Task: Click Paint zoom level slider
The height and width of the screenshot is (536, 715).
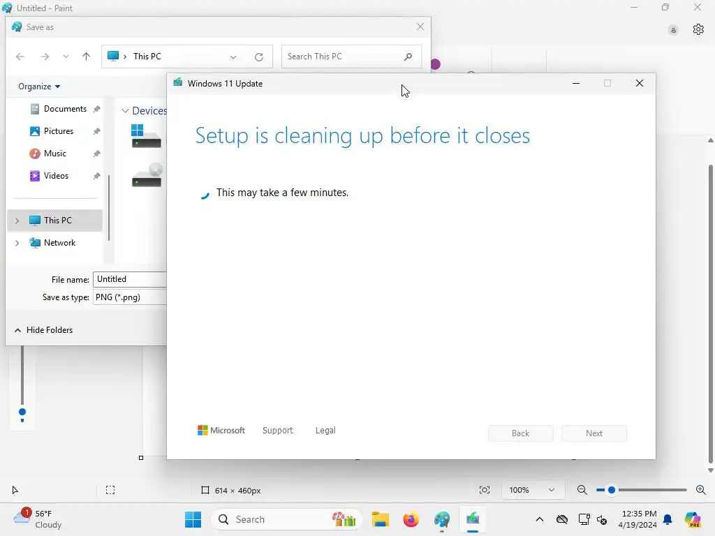Action: click(x=642, y=490)
